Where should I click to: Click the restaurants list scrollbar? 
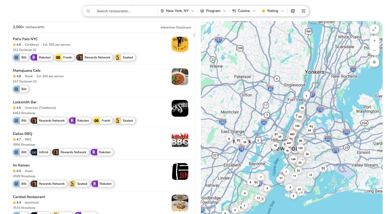point(194,35)
